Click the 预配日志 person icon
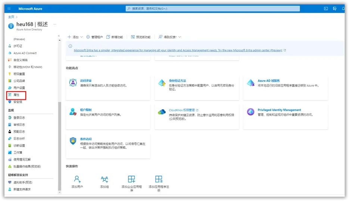Viewport: 349px width, 201px height. coord(10,132)
